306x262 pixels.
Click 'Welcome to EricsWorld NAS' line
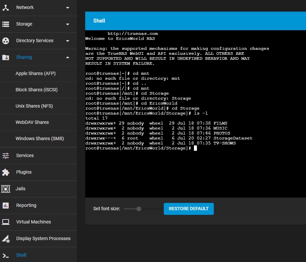[x=120, y=39]
